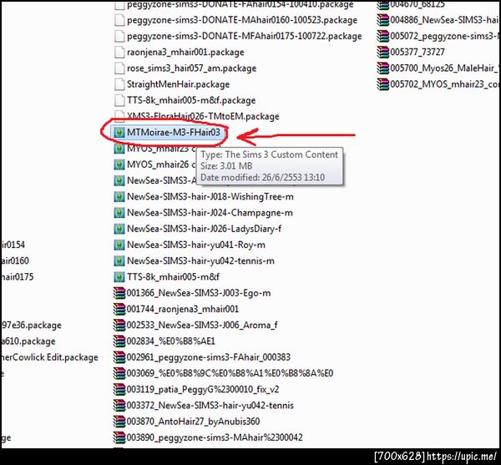Select file name NewSea-SIMS3-hair-J024-Champagne-m

(x=210, y=213)
